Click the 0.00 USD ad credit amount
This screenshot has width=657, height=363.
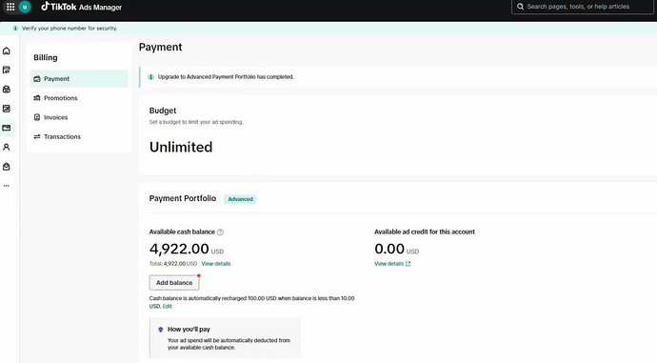(x=396, y=249)
